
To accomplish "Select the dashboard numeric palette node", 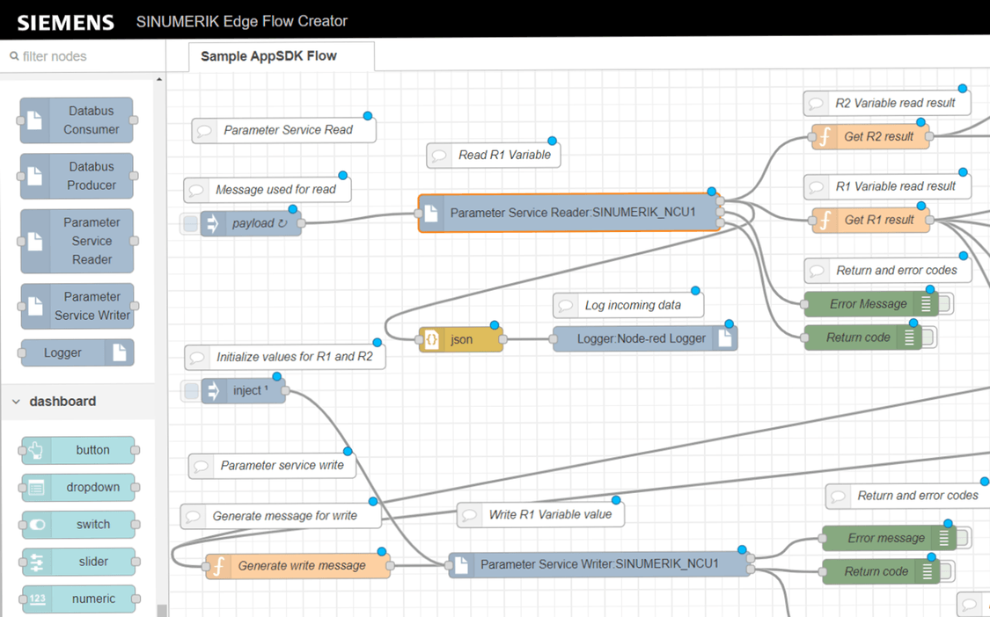I will (78, 599).
